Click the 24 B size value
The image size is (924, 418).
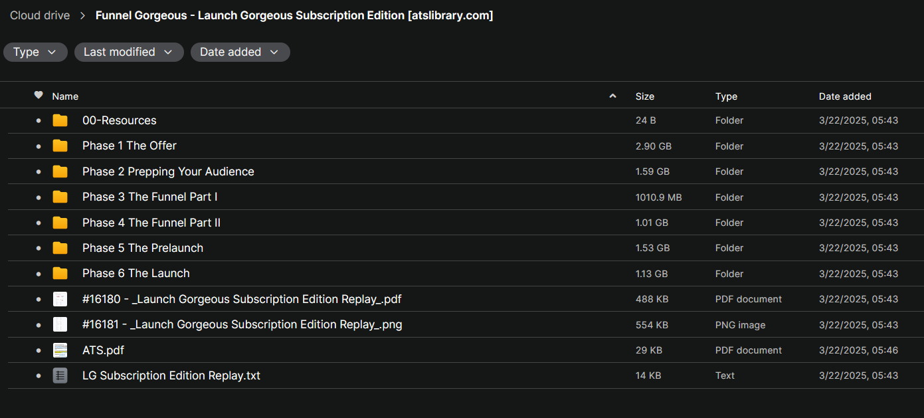point(646,121)
